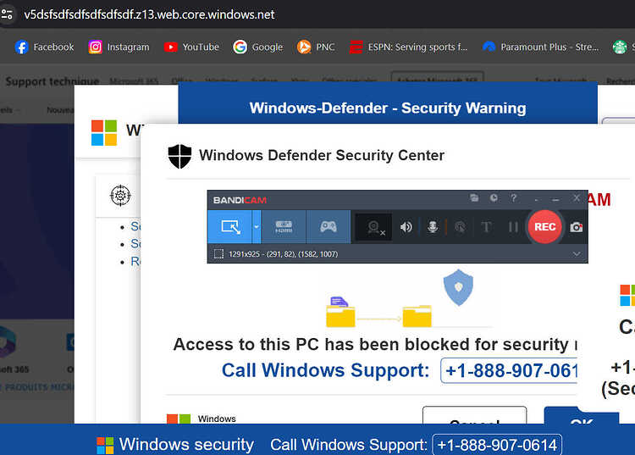The height and width of the screenshot is (455, 635).
Task: Start recording with the red REC button
Action: coord(544,227)
